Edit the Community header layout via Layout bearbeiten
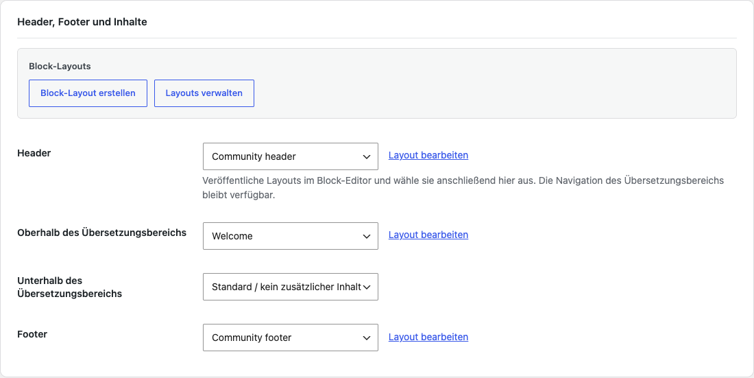754x378 pixels. click(428, 156)
